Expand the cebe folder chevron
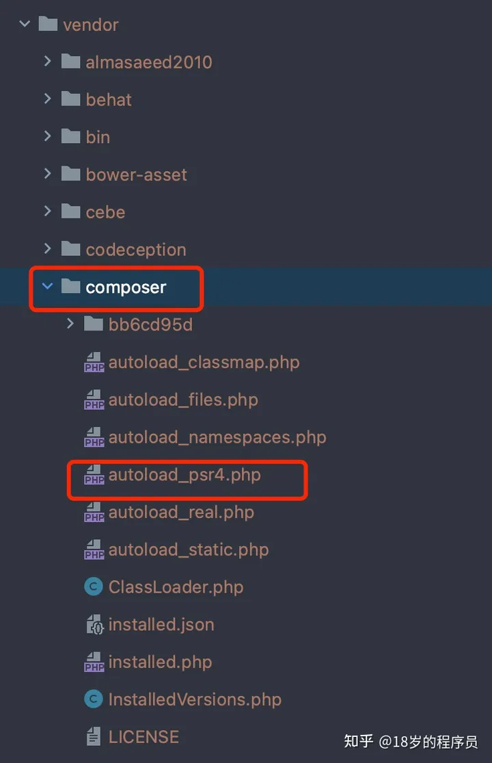Image resolution: width=492 pixels, height=763 pixels. [48, 211]
